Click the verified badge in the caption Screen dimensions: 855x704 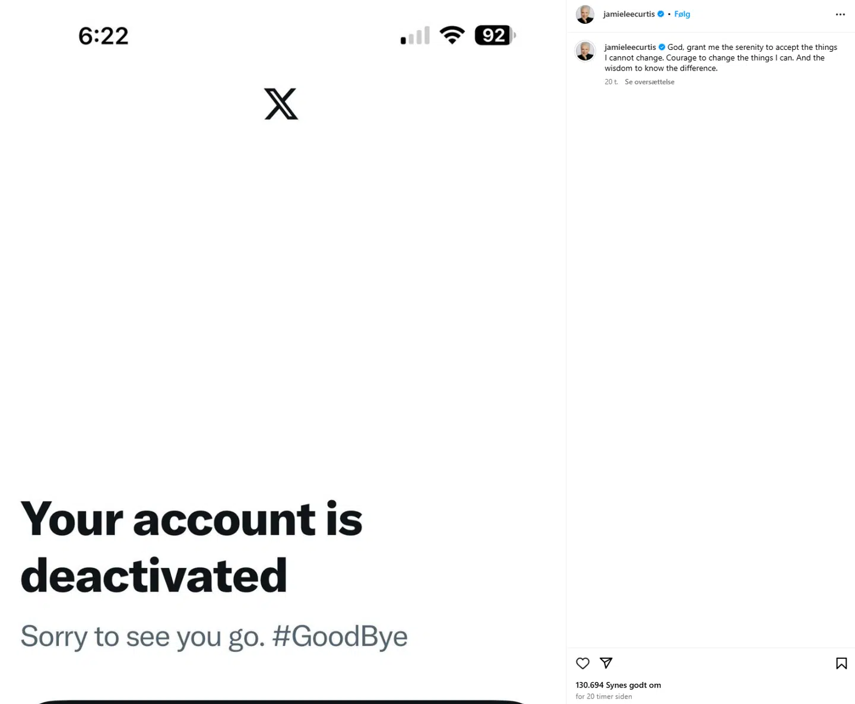pyautogui.click(x=662, y=47)
